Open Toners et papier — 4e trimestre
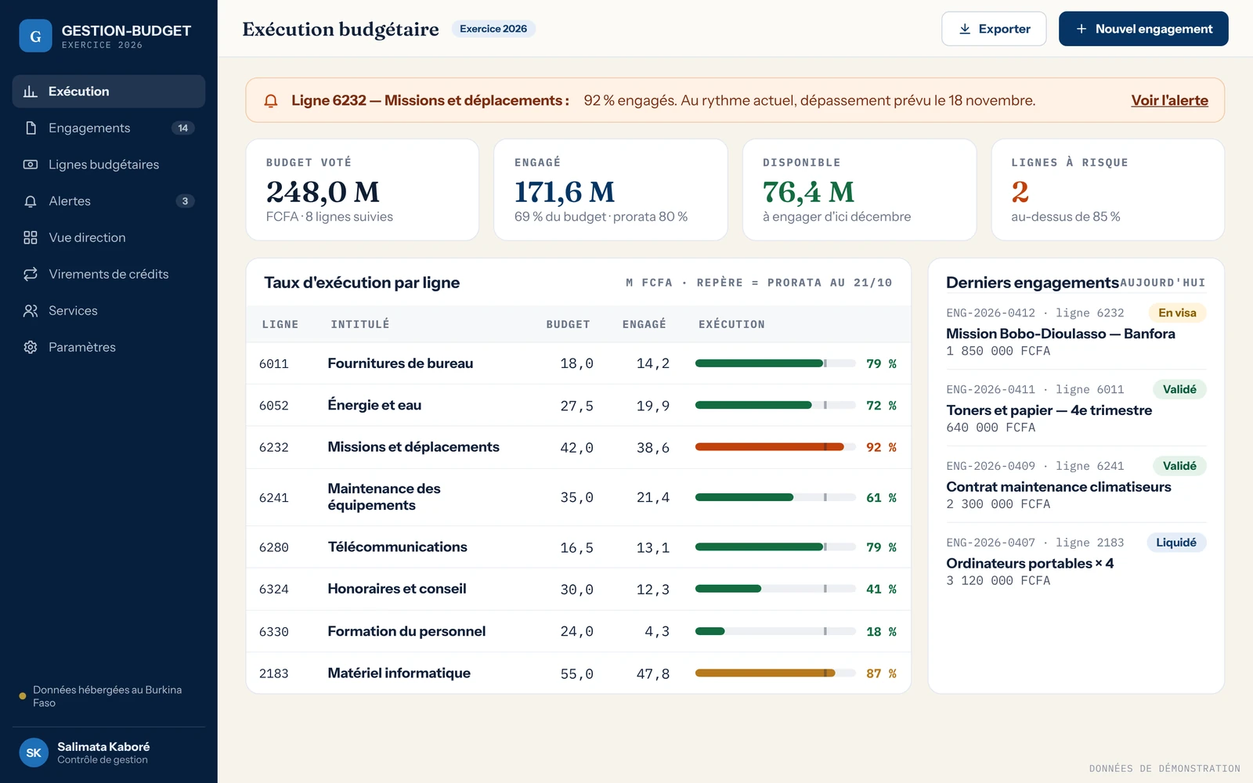Image resolution: width=1253 pixels, height=783 pixels. pos(1049,410)
